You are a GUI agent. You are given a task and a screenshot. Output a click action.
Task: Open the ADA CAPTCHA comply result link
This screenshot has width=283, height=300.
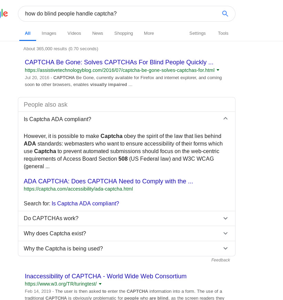click(108, 181)
